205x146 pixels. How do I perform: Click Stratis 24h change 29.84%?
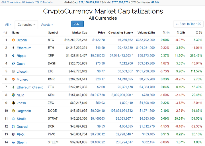click(x=179, y=118)
